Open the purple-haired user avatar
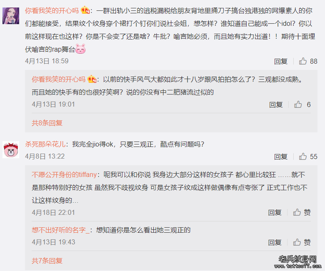Image resolution: width=325 pixels, height=271 pixels. point(11,16)
